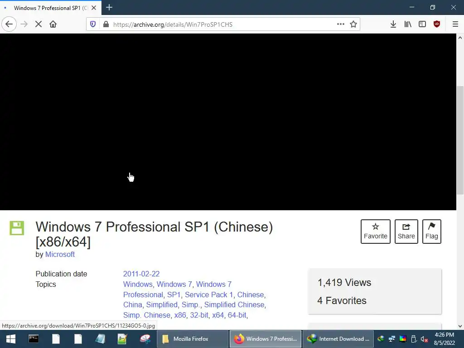Open the Firefox home page
Screen dimensions: 464x348
53,24
